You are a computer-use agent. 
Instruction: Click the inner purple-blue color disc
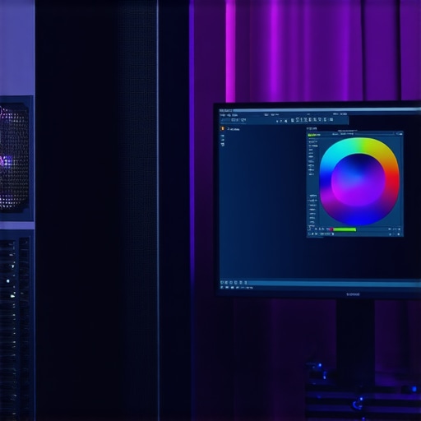tap(359, 180)
